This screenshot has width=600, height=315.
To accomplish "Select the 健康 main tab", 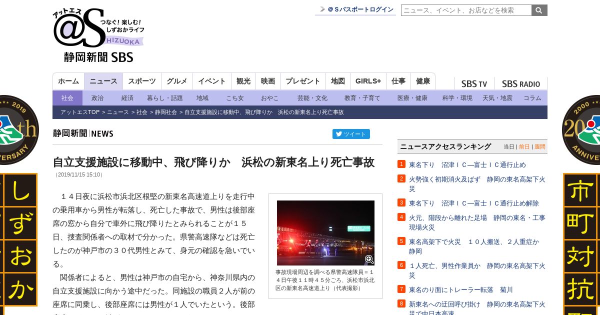I will click(423, 81).
